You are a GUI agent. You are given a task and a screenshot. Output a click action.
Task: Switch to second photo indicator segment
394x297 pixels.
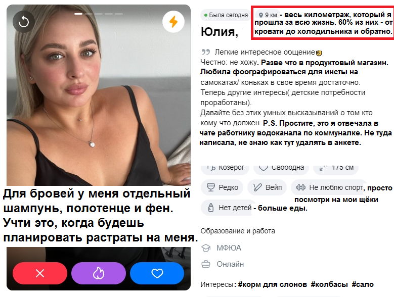(89, 14)
